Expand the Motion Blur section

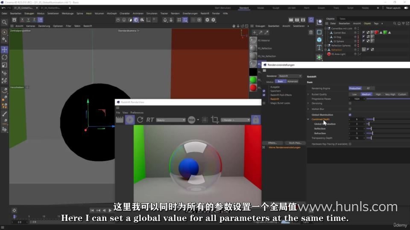308,109
